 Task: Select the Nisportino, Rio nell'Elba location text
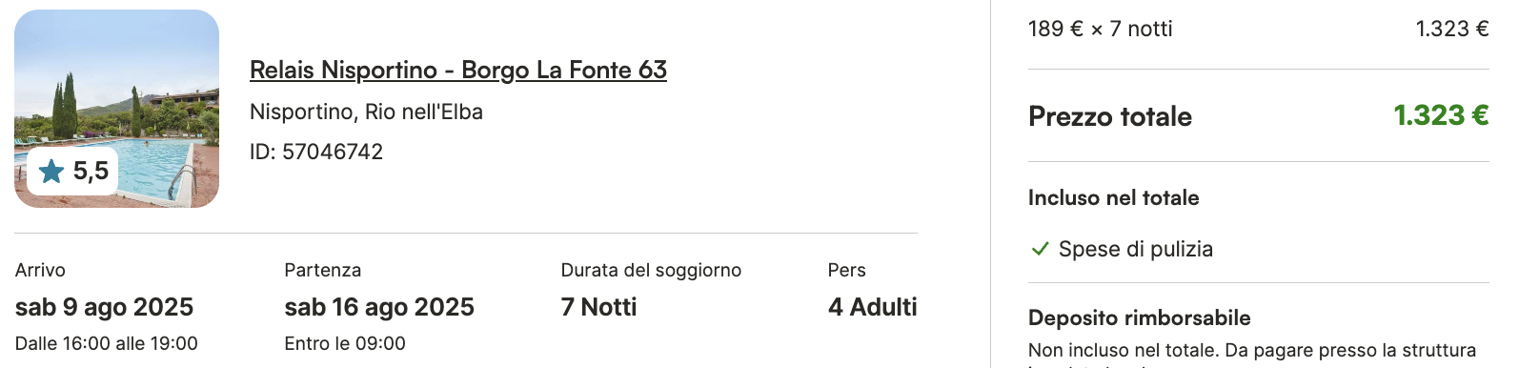coord(366,112)
